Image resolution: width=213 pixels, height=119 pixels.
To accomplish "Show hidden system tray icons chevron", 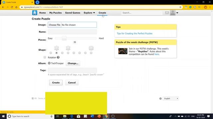I will (175, 116).
